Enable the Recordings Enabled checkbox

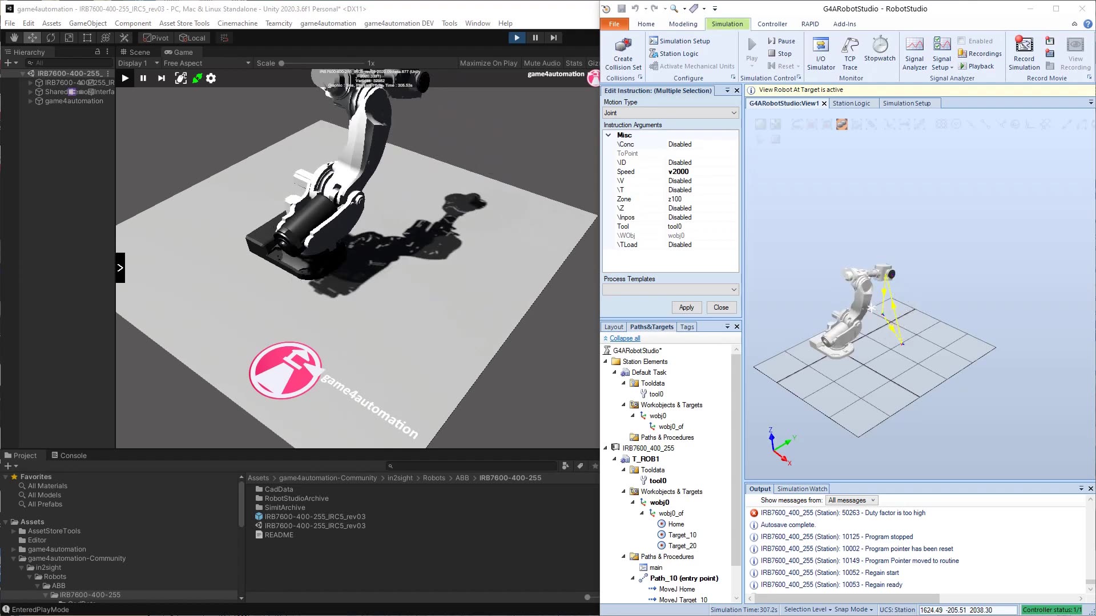point(962,40)
